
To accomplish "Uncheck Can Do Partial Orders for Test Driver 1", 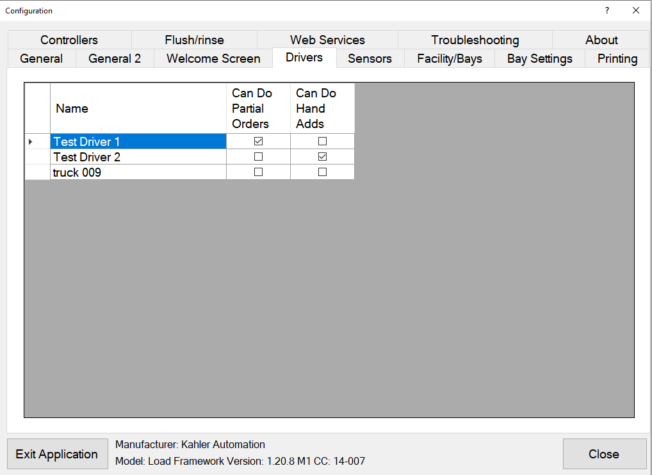I will click(x=257, y=141).
